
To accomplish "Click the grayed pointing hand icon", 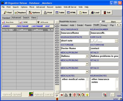I will (112, 95).
